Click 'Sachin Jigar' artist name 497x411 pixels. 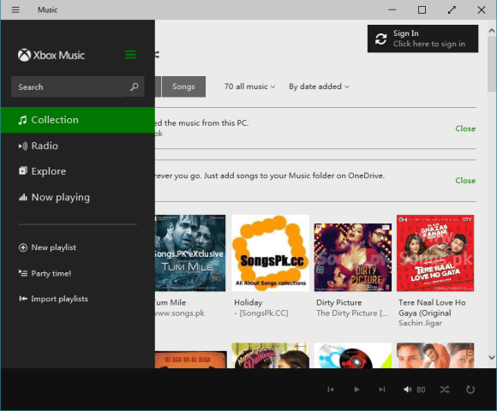pyautogui.click(x=420, y=323)
